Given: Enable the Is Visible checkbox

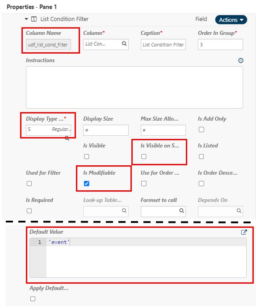Looking at the screenshot, I should [x=87, y=156].
